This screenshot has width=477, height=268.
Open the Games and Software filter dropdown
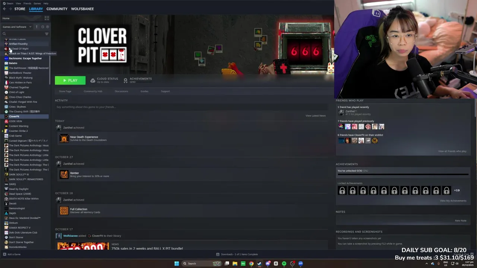click(17, 27)
